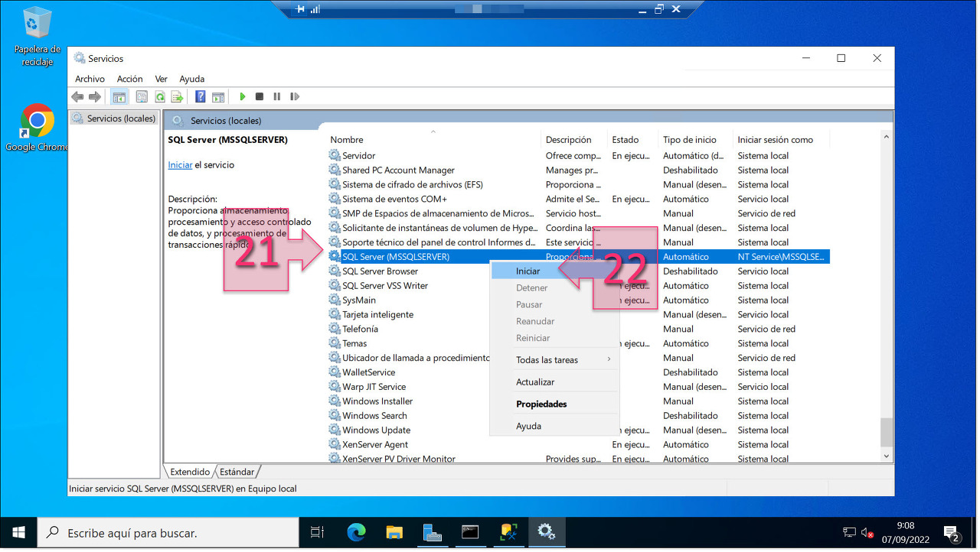Click gear icon beside Windows Update service
The height and width of the screenshot is (552, 980).
[x=335, y=430]
